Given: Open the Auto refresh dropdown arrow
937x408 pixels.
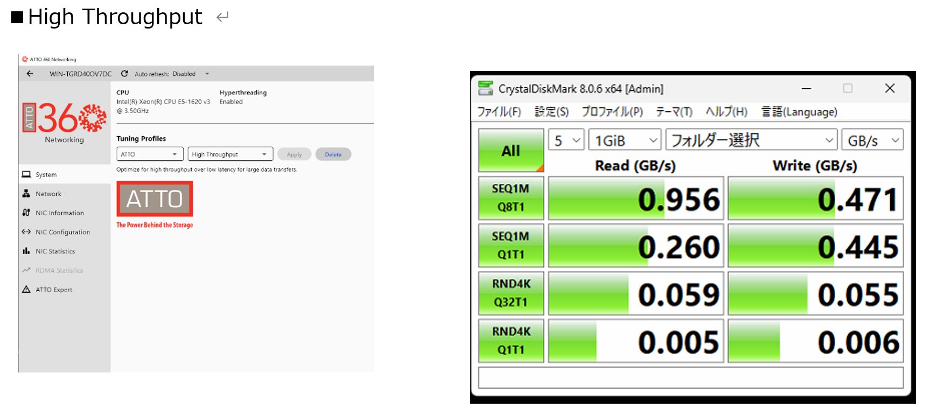Looking at the screenshot, I should pos(207,74).
